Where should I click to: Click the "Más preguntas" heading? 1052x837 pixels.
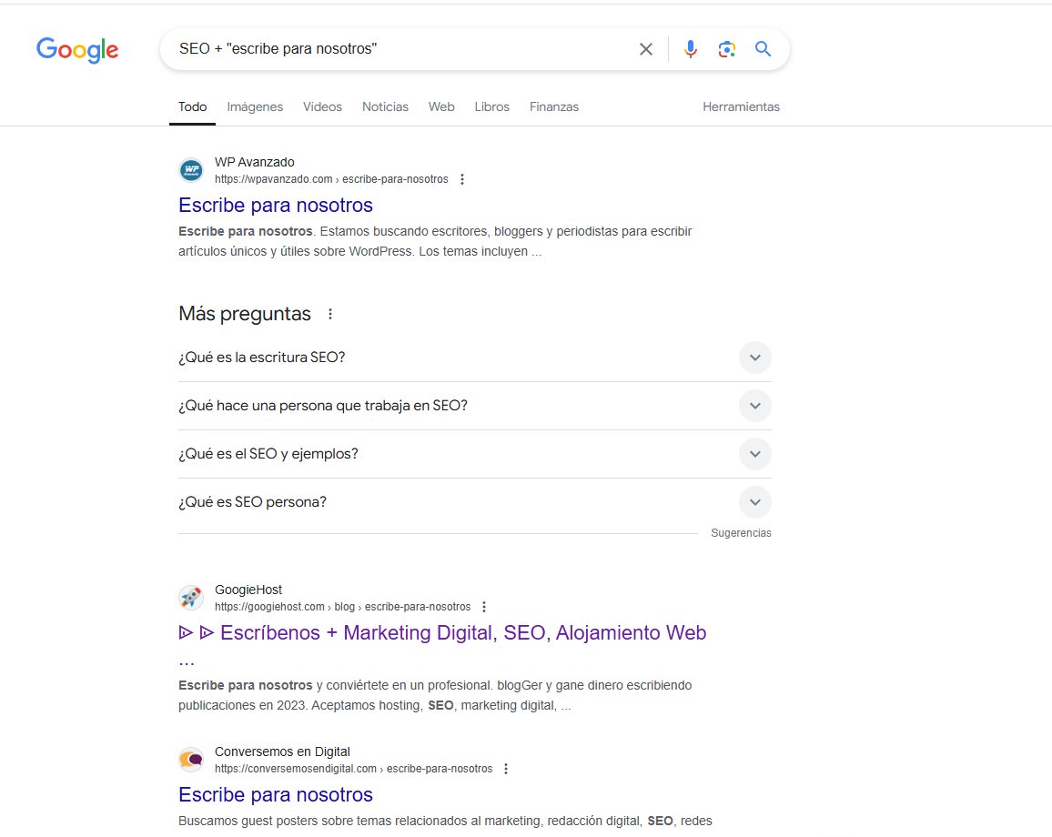click(x=245, y=314)
